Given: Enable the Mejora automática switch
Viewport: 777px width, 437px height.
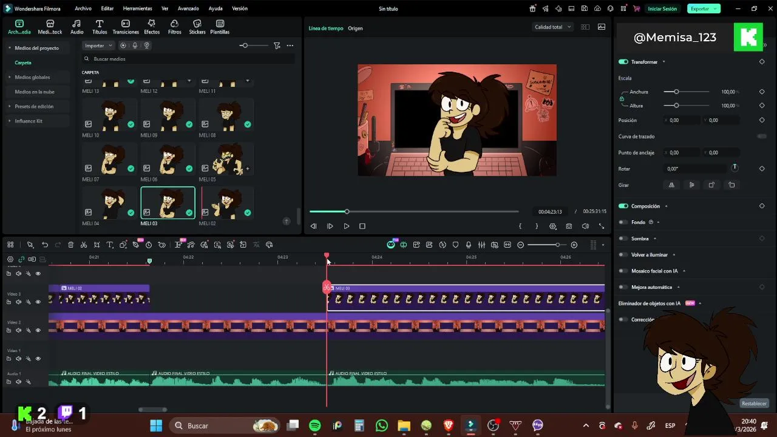Looking at the screenshot, I should click(623, 287).
